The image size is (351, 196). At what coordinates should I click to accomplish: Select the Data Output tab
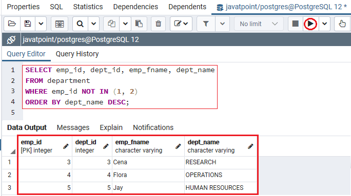pyautogui.click(x=27, y=127)
